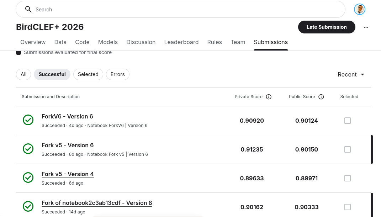Click the public score 0.89971

pyautogui.click(x=306, y=178)
